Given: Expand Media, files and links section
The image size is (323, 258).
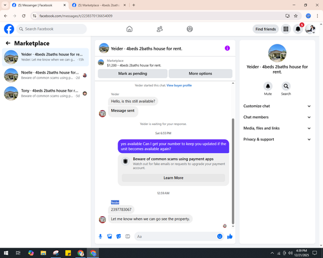Looking at the screenshot, I should pos(277,128).
